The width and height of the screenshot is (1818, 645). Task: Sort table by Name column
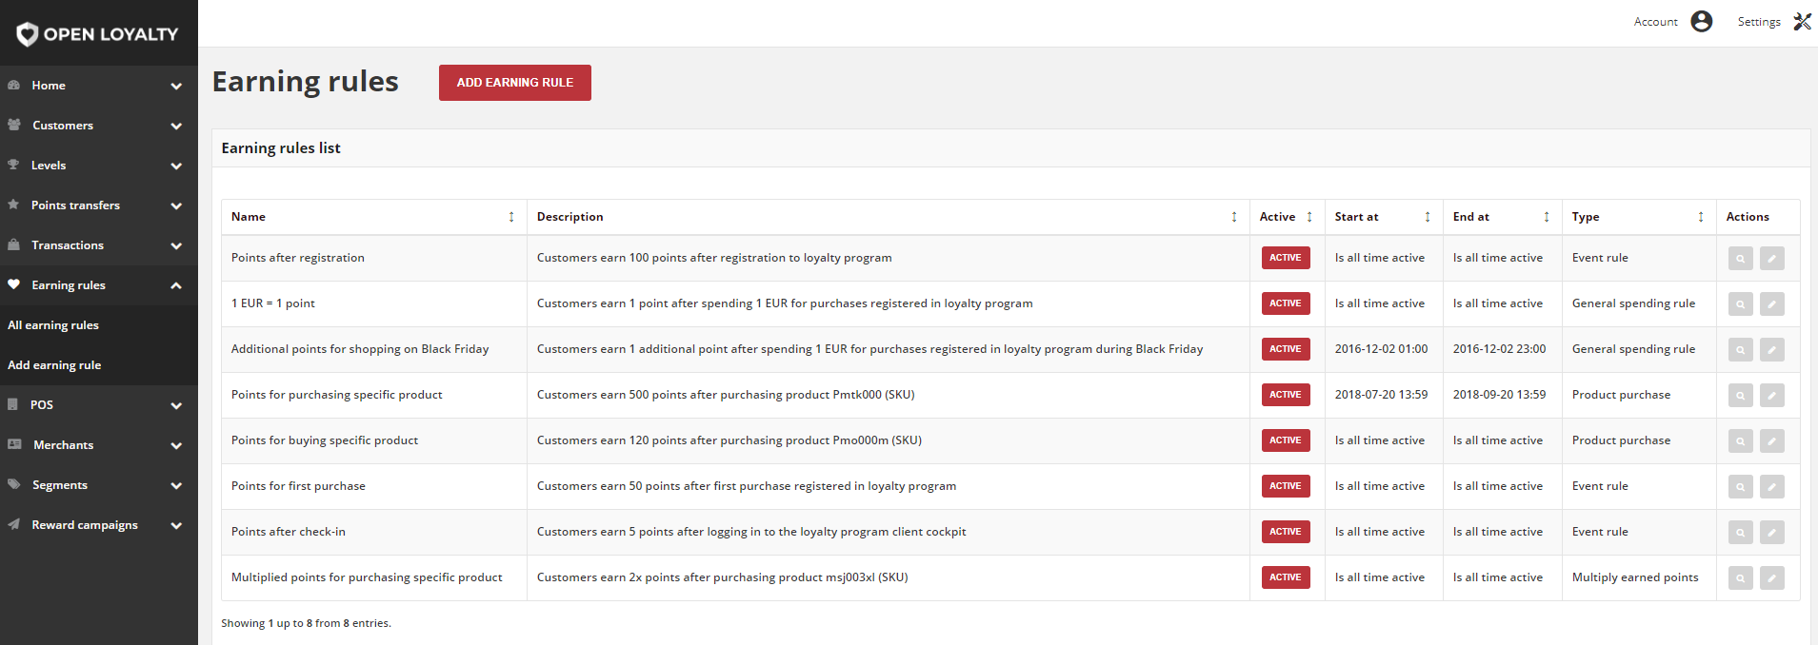tap(511, 217)
